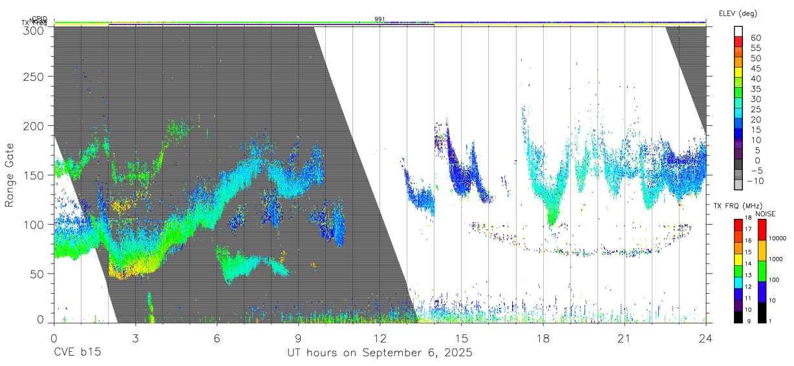Click UT hour tick label 6
Screen dimensions: 794x366
tap(217, 338)
